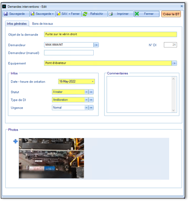Add a new Type de DI value
This screenshot has height=201, width=189.
pyautogui.click(x=91, y=100)
